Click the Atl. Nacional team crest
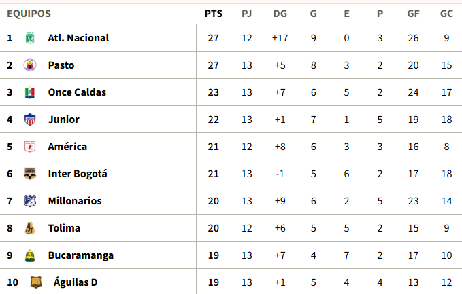462x294 pixels. pos(29,38)
